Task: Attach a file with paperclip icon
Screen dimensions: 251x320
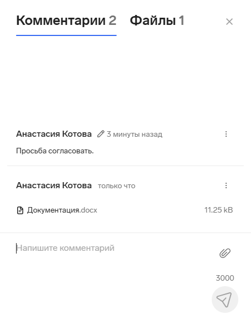Action: pos(225,253)
